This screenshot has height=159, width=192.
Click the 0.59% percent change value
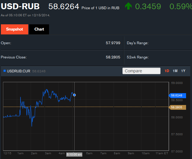click(x=180, y=6)
